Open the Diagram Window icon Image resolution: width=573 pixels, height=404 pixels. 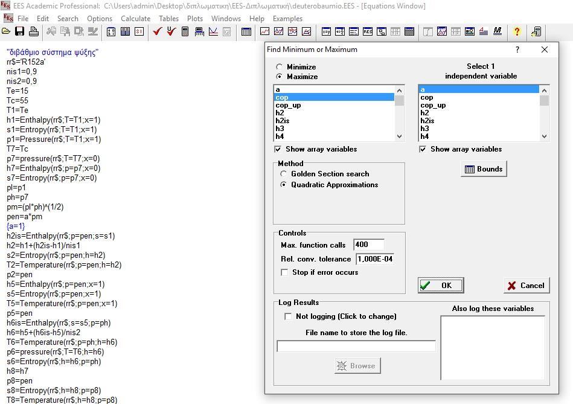click(x=382, y=32)
